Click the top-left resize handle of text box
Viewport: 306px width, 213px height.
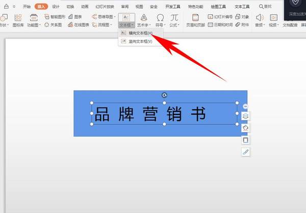pos(92,103)
